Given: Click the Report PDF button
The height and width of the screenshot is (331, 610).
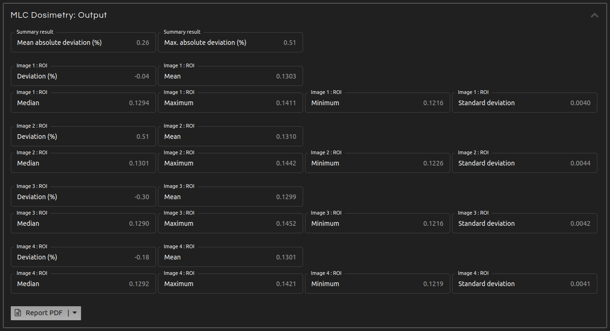Looking at the screenshot, I should coord(40,313).
